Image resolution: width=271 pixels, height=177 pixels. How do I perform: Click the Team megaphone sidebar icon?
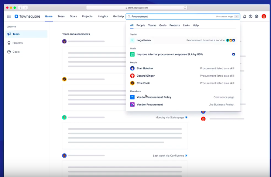coord(9,34)
